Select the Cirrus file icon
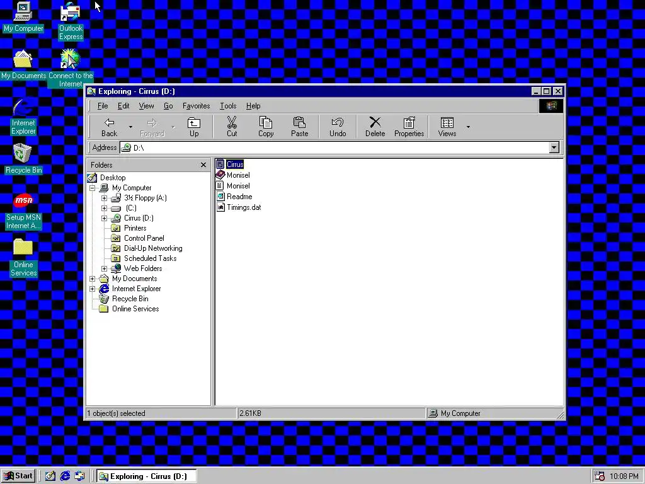 [220, 164]
